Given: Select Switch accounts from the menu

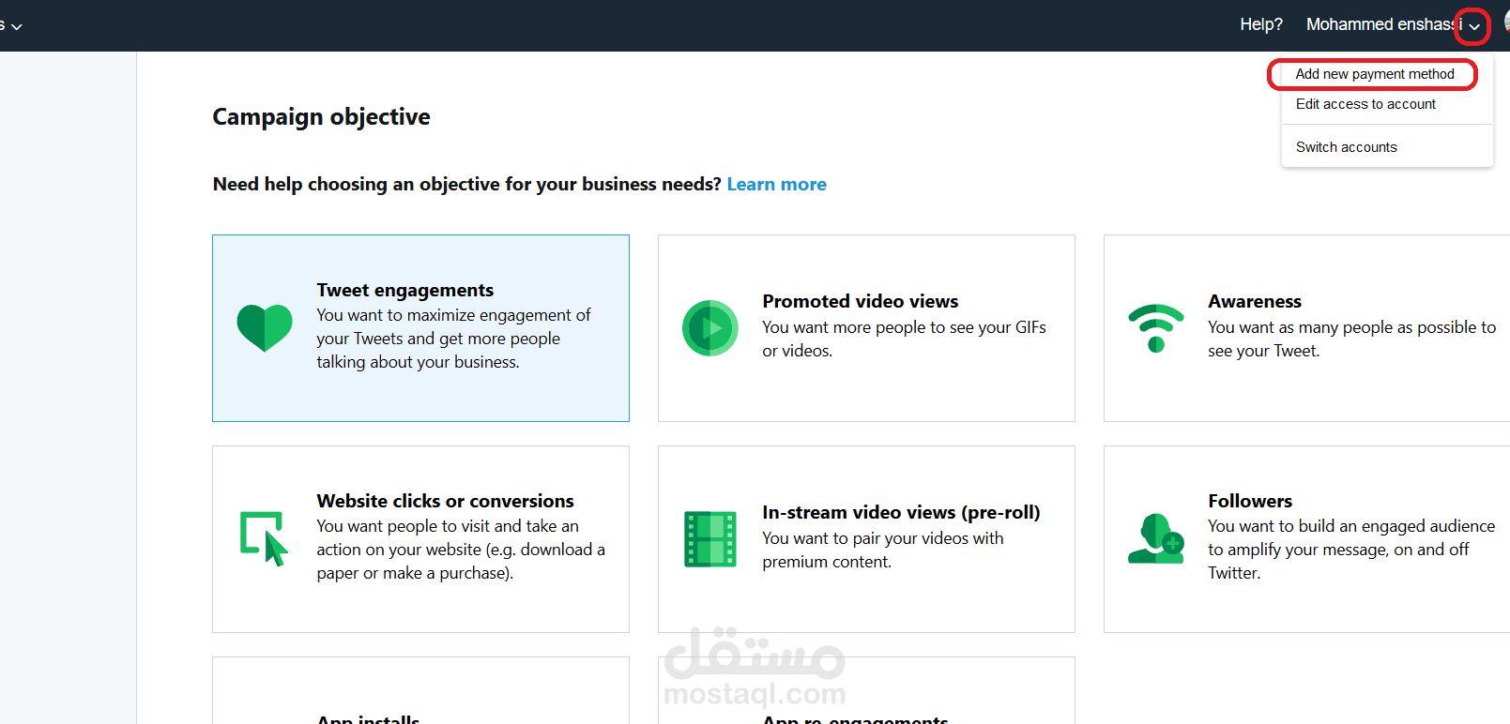Looking at the screenshot, I should click(1347, 147).
